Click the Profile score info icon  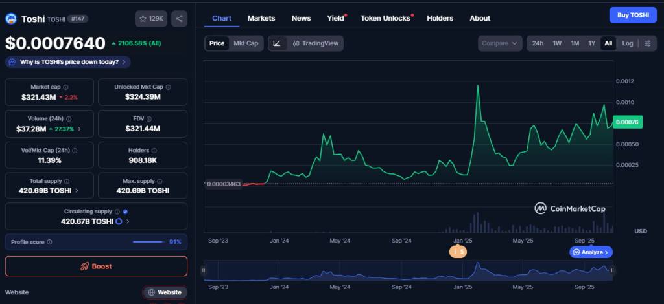pos(50,242)
